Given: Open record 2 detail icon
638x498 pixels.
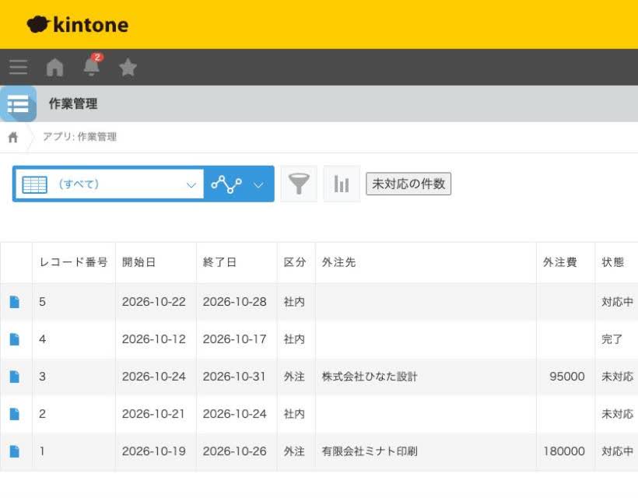Looking at the screenshot, I should coord(15,414).
